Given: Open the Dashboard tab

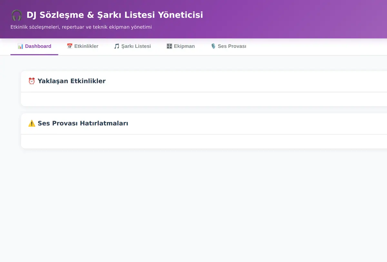Looking at the screenshot, I should [x=34, y=46].
